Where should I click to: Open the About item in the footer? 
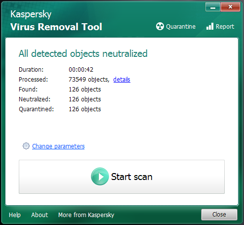pos(40,215)
